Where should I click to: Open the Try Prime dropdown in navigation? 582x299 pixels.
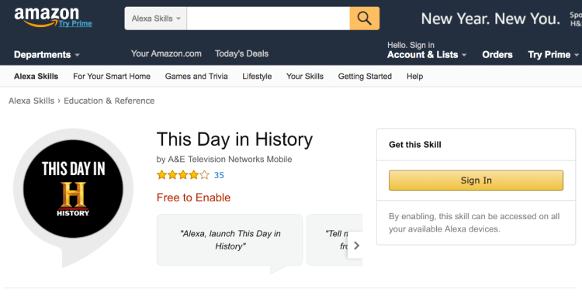553,55
